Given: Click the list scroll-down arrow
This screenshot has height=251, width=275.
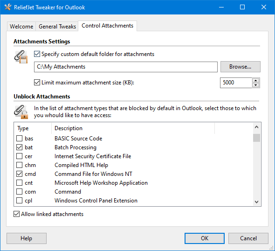Looking at the screenshot, I should point(256,202).
